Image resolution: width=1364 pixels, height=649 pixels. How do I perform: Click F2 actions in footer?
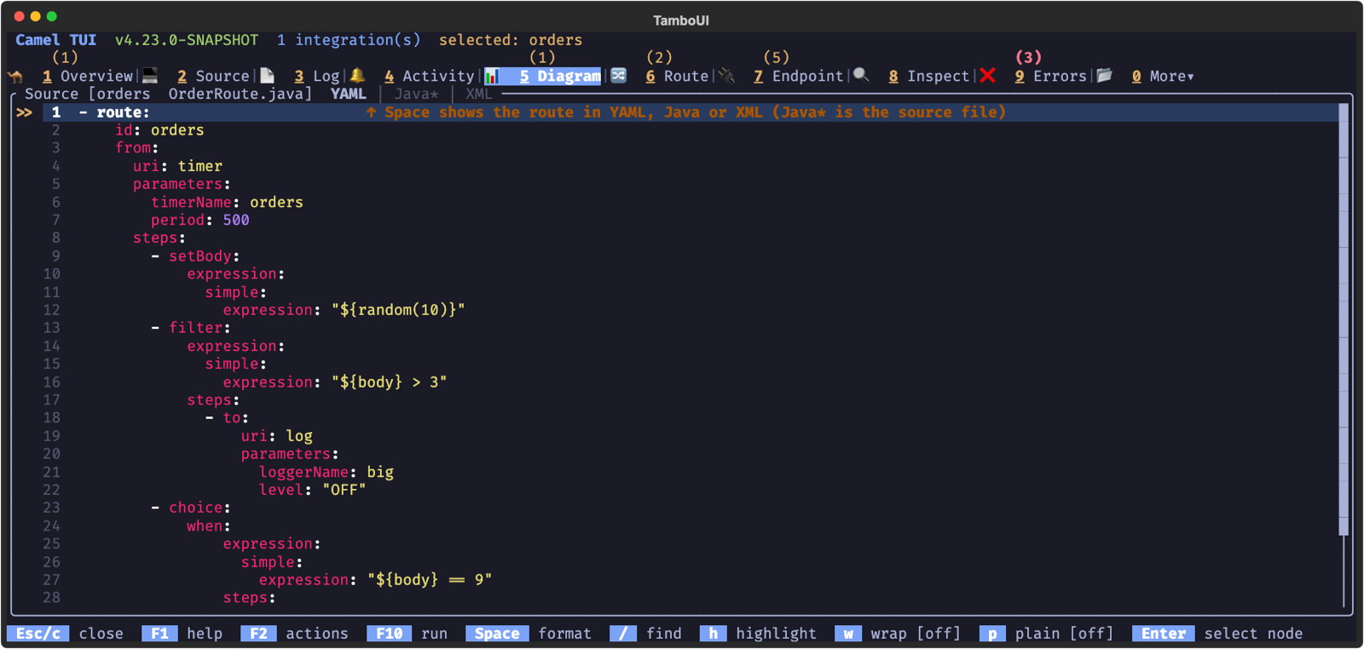pyautogui.click(x=295, y=633)
